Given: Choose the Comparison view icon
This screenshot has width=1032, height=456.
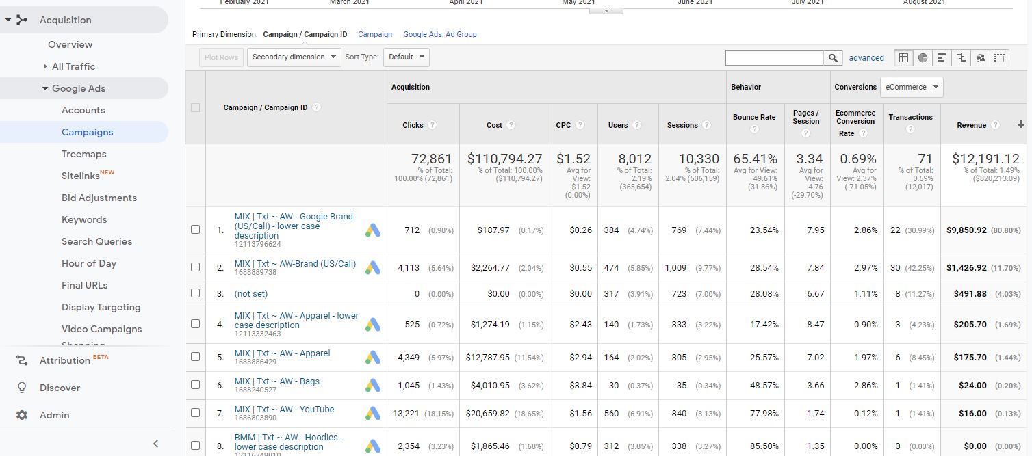Looking at the screenshot, I should [x=961, y=58].
